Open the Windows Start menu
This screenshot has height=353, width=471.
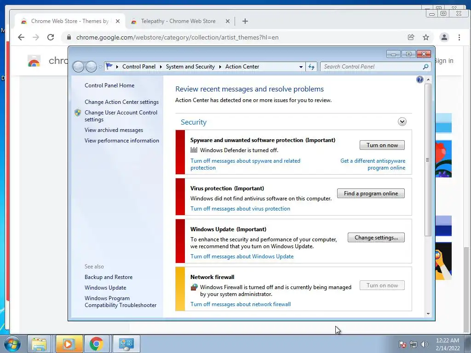coord(12,344)
